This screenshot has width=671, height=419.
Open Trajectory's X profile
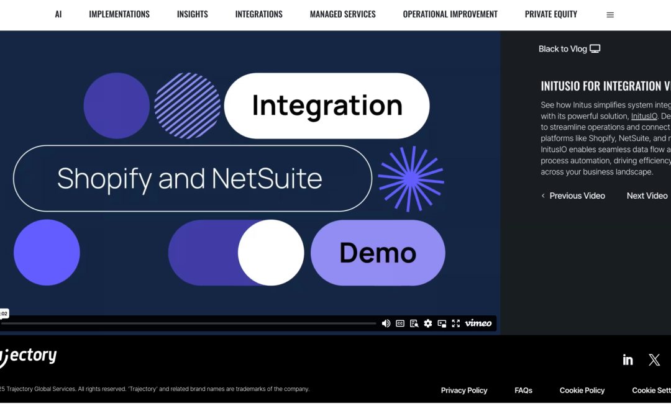[654, 360]
